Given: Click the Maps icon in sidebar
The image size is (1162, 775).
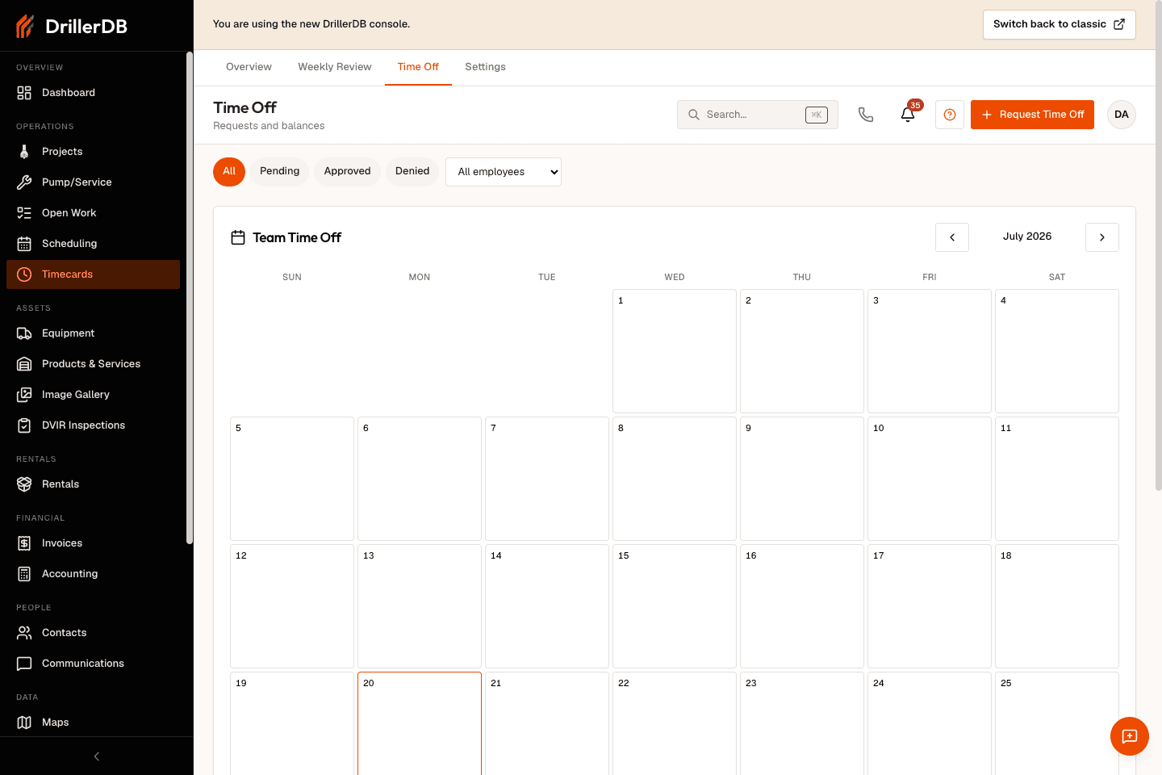Looking at the screenshot, I should (x=24, y=723).
